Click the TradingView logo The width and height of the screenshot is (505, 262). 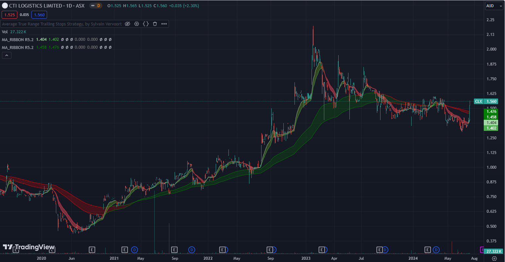(29, 247)
